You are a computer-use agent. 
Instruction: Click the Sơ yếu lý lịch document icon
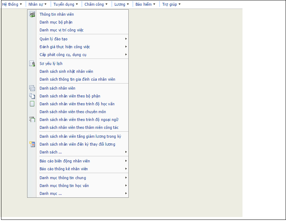[x=32, y=64]
